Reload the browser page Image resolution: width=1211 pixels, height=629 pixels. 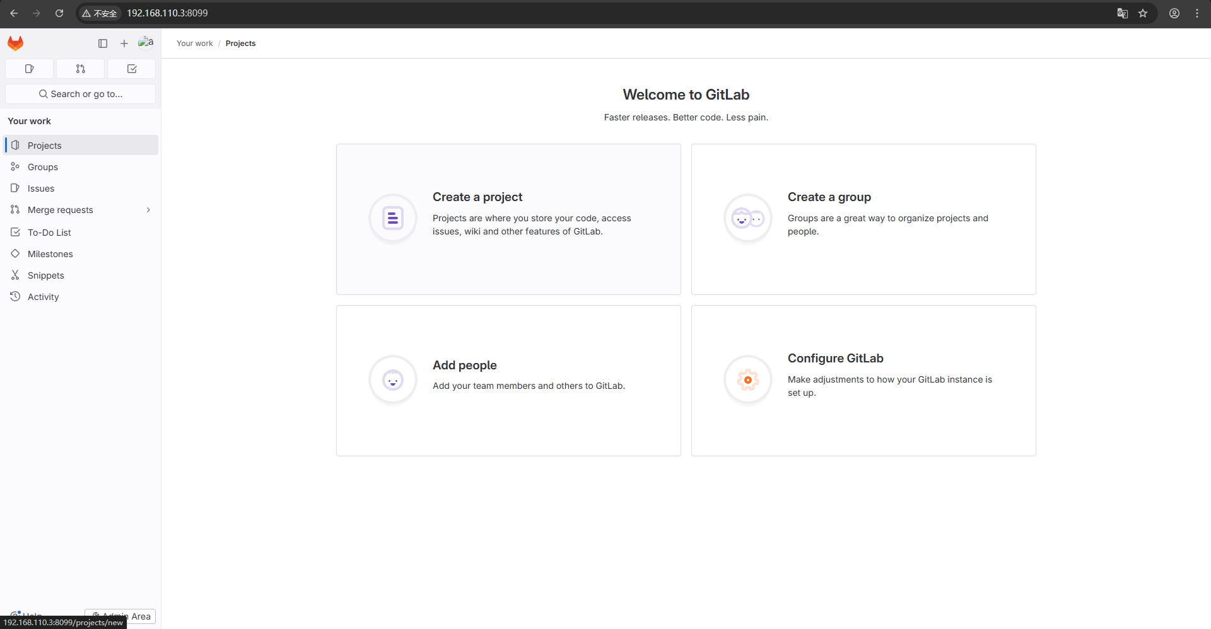59,13
